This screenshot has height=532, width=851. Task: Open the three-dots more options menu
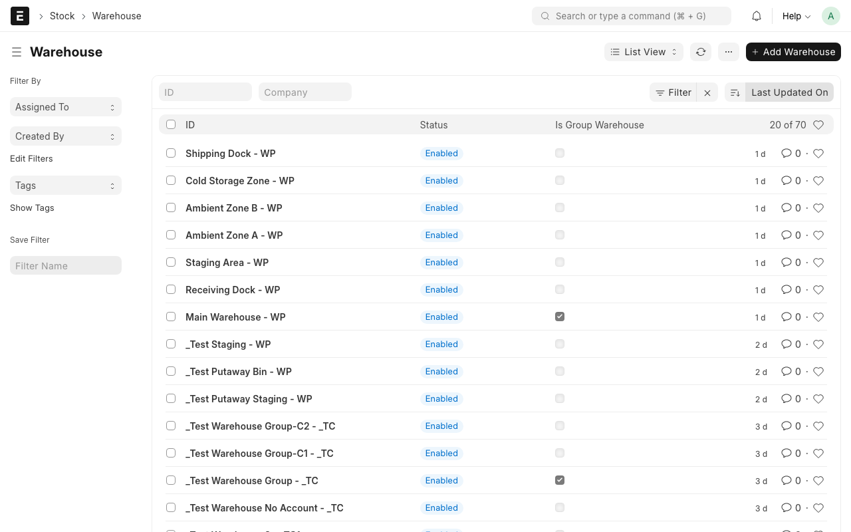click(729, 52)
